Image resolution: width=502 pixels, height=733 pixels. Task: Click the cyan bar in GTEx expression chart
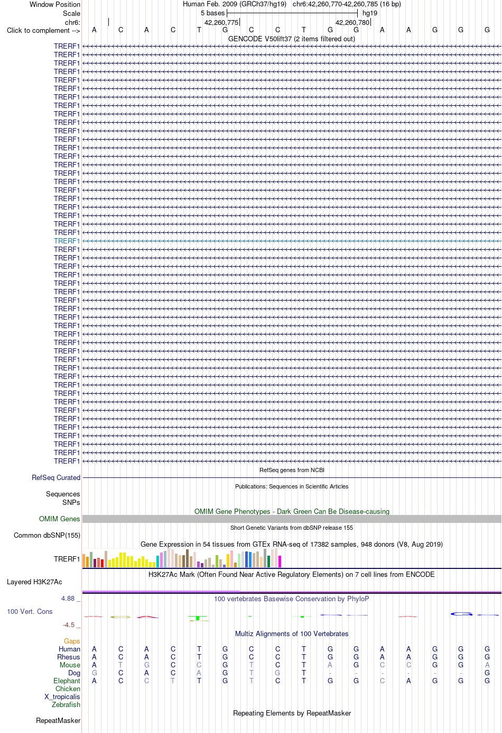click(158, 562)
